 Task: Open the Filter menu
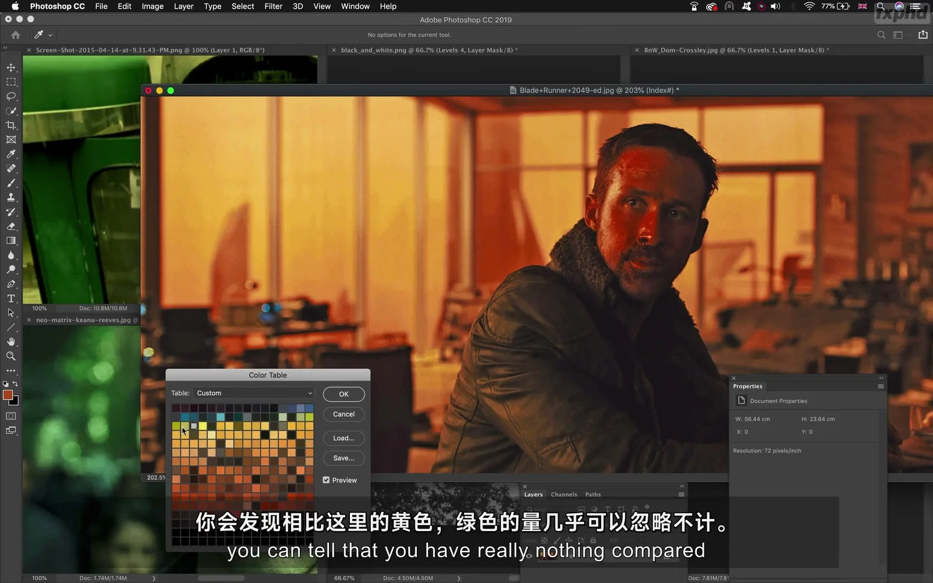pos(273,6)
